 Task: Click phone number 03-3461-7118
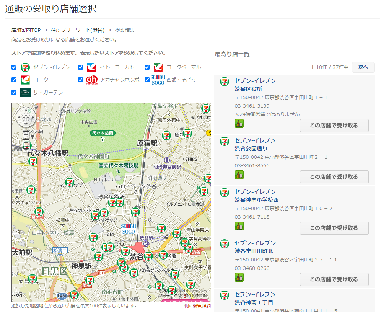[x=252, y=217]
